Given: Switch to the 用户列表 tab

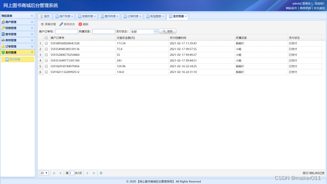Looking at the screenshot, I should pyautogui.click(x=63, y=16).
